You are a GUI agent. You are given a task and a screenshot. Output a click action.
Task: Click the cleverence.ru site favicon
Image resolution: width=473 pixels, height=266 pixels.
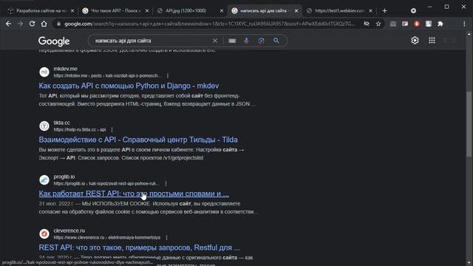pos(44,233)
